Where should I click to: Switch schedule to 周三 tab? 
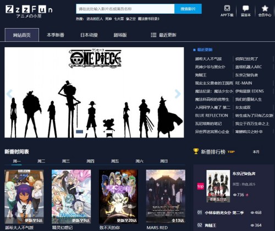pos(65,161)
